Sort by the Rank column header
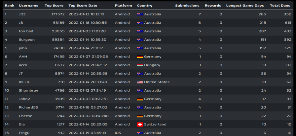Image resolution: width=296 pixels, height=136 pixels. [x=10, y=6]
